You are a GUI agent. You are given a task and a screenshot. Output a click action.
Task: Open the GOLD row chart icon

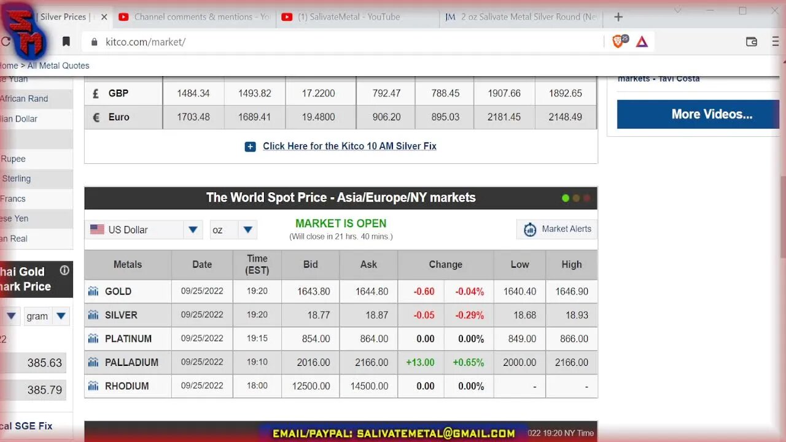coord(93,292)
